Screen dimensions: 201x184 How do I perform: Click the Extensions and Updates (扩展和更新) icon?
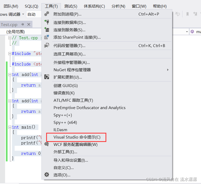point(47,77)
